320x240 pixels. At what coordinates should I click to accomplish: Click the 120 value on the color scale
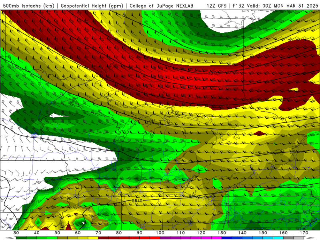click(x=201, y=233)
